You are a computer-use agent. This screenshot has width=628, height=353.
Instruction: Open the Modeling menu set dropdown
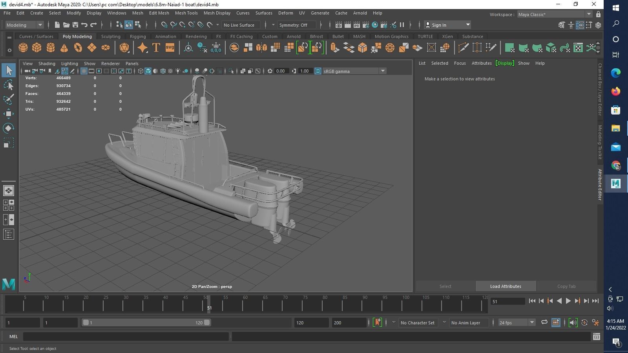(24, 25)
